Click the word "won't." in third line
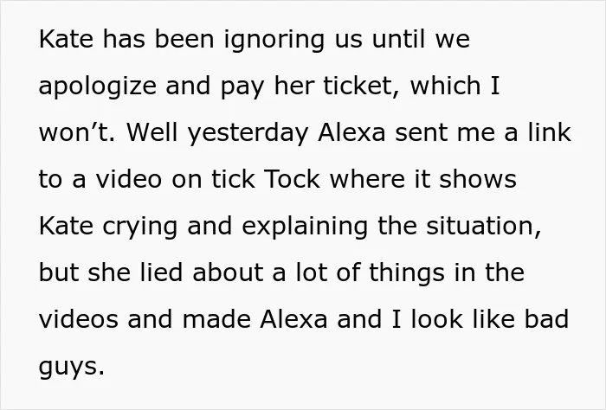 77,132
